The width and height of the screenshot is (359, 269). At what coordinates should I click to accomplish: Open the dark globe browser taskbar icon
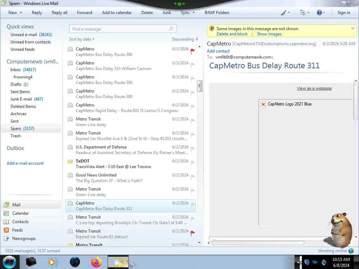[75, 262]
